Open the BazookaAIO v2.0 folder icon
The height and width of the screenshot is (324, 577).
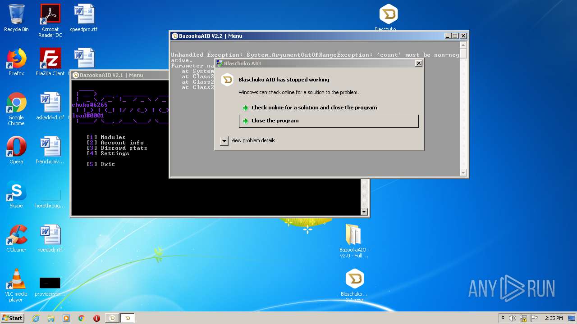click(354, 241)
